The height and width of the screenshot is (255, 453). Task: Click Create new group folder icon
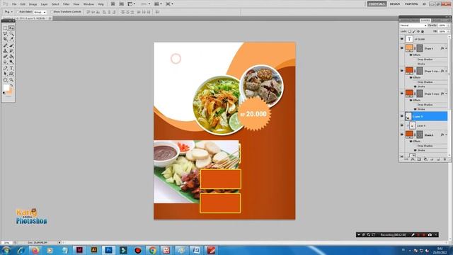coord(432,159)
